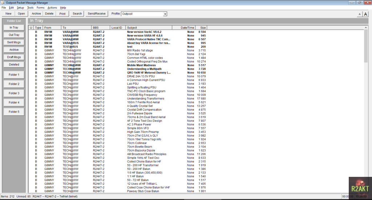
Task: Open the Forms menu
Action: point(41,8)
